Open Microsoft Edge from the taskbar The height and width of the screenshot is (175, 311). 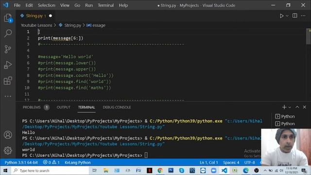(246, 171)
